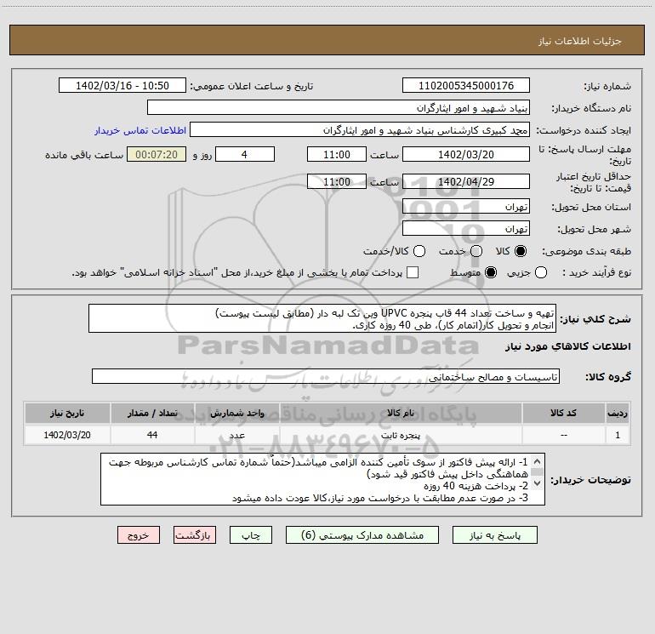This screenshot has height=634, width=655.
Task: Click the ایجاد کننده درخواست field
Action: point(360,129)
